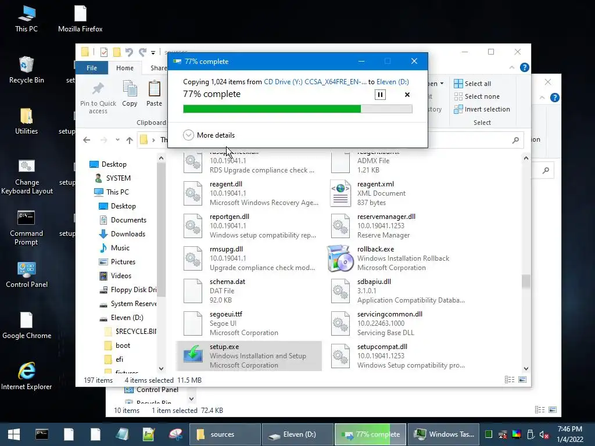The height and width of the screenshot is (446, 595).
Task: Click the green copy progress bar
Action: point(297,109)
